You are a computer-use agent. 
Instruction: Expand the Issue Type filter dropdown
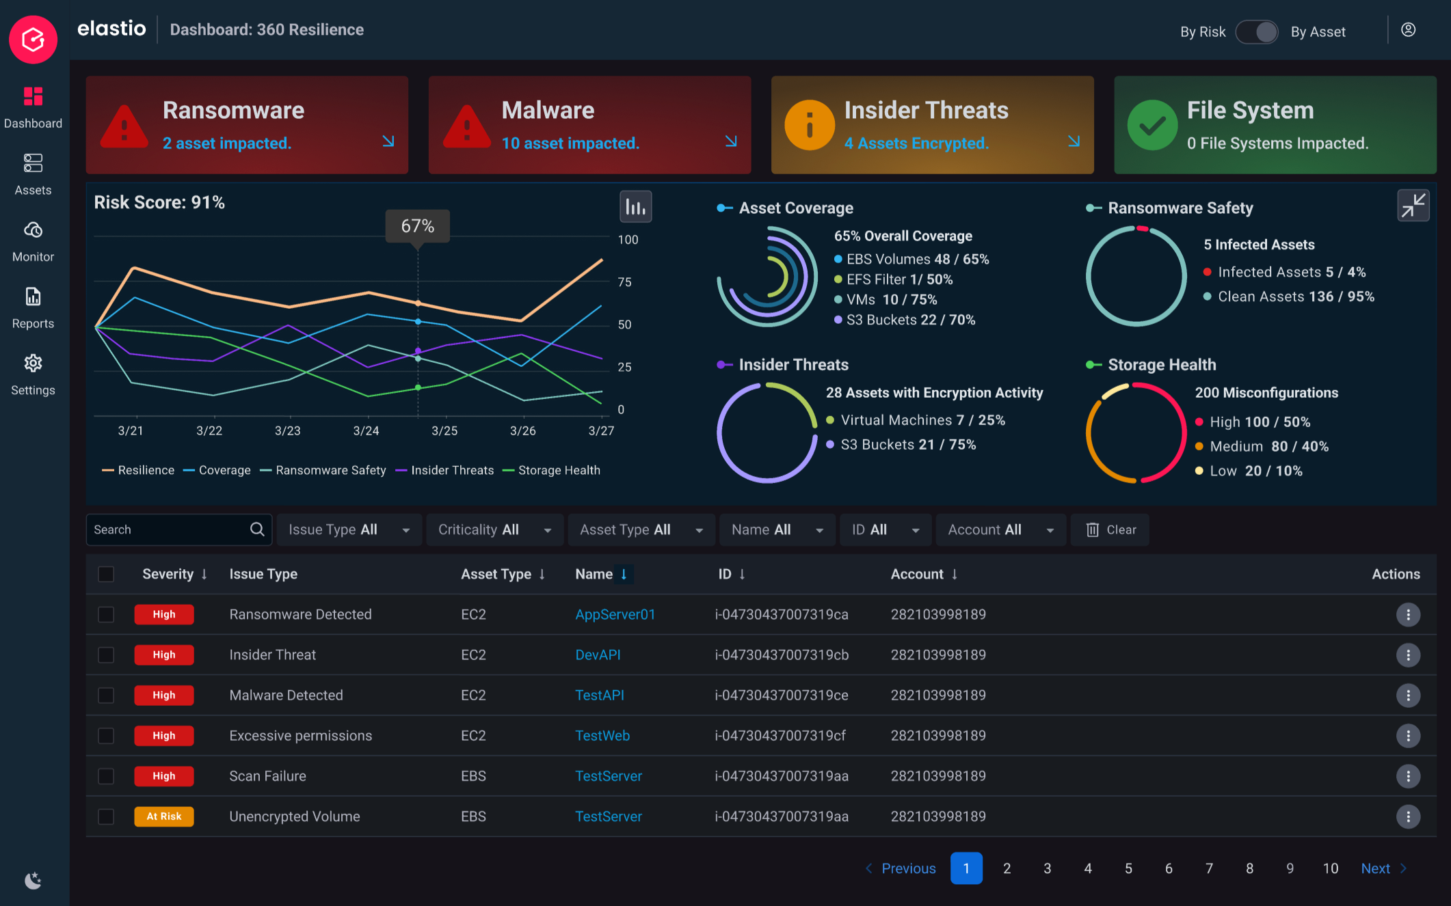point(349,530)
